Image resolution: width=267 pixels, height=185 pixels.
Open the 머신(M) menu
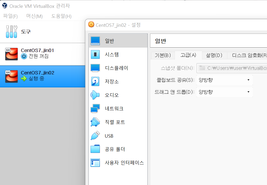34,16
